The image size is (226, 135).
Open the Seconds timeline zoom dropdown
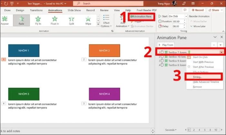point(171,130)
